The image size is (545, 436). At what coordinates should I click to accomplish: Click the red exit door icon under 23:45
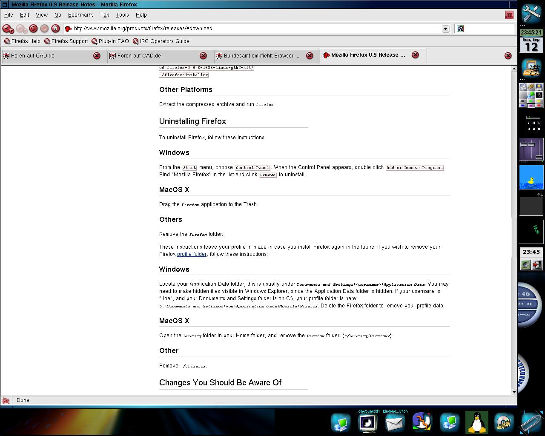pyautogui.click(x=537, y=265)
